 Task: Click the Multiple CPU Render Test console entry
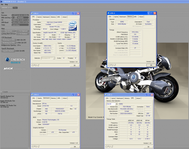click(8, 106)
